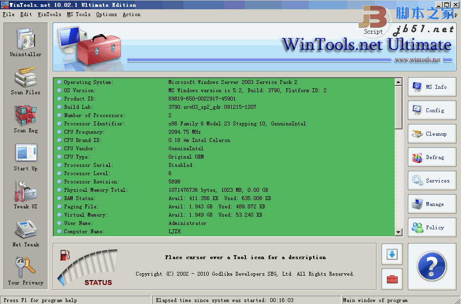Click the scroll up arrow of system info list
Screen dimensions: 461x304
(399, 81)
